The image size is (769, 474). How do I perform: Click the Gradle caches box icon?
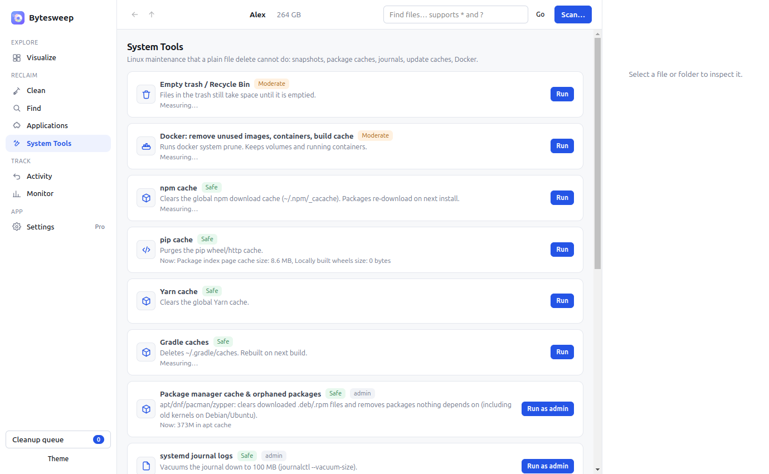pyautogui.click(x=146, y=352)
